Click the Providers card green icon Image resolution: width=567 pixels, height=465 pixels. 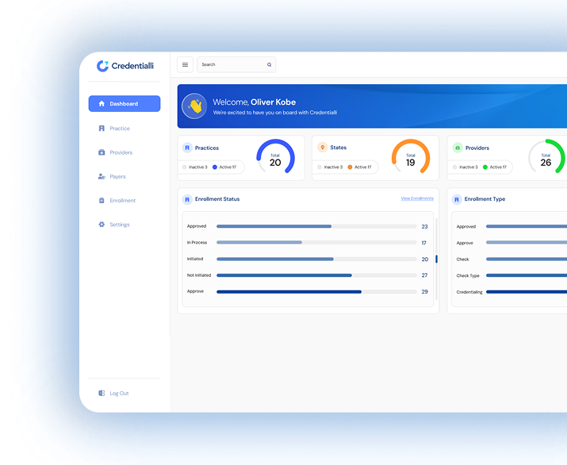457,148
